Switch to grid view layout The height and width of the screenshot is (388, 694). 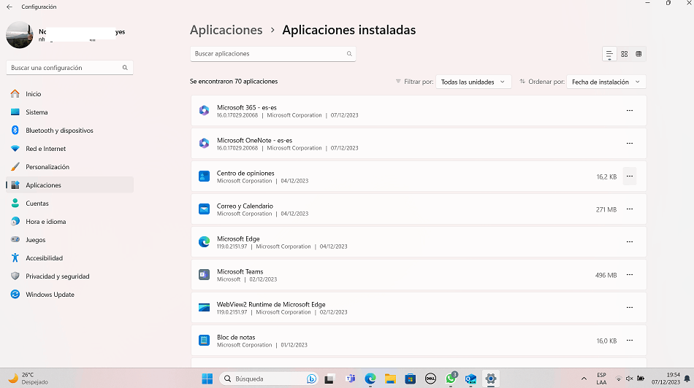624,54
